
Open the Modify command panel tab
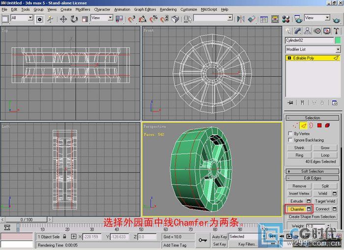(x=298, y=31)
